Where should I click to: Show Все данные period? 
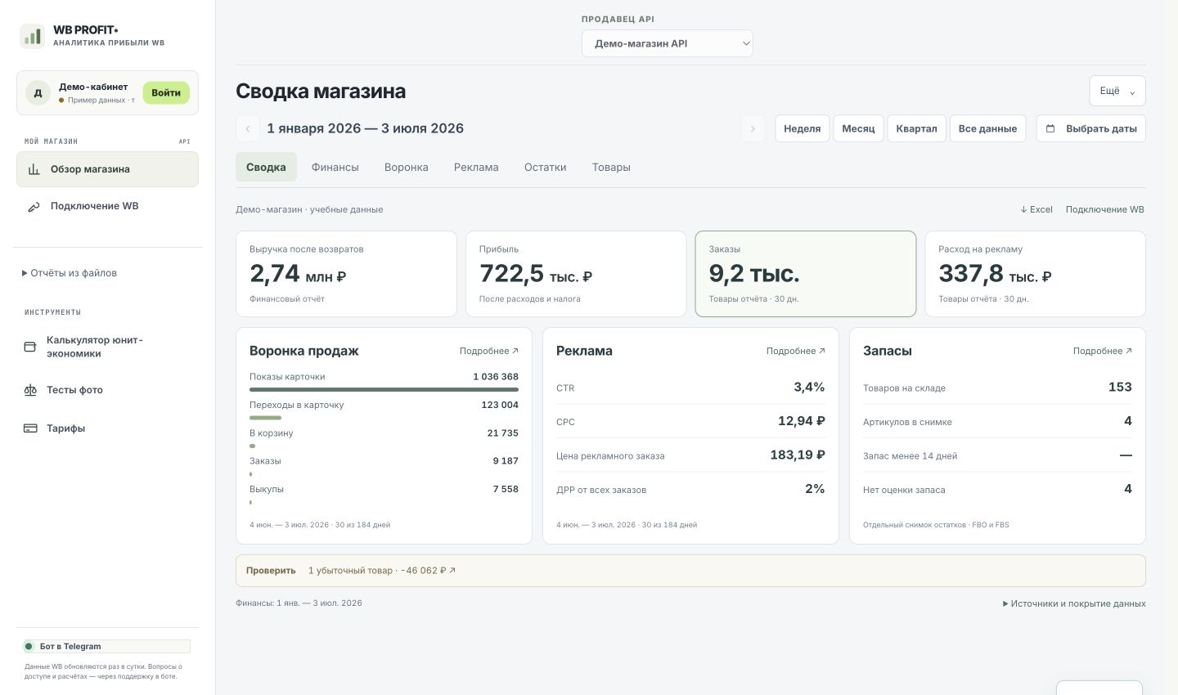coord(987,128)
